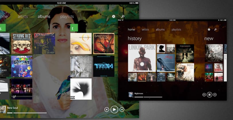Skip to previous track in green player
The width and height of the screenshot is (233, 120).
[107, 110]
